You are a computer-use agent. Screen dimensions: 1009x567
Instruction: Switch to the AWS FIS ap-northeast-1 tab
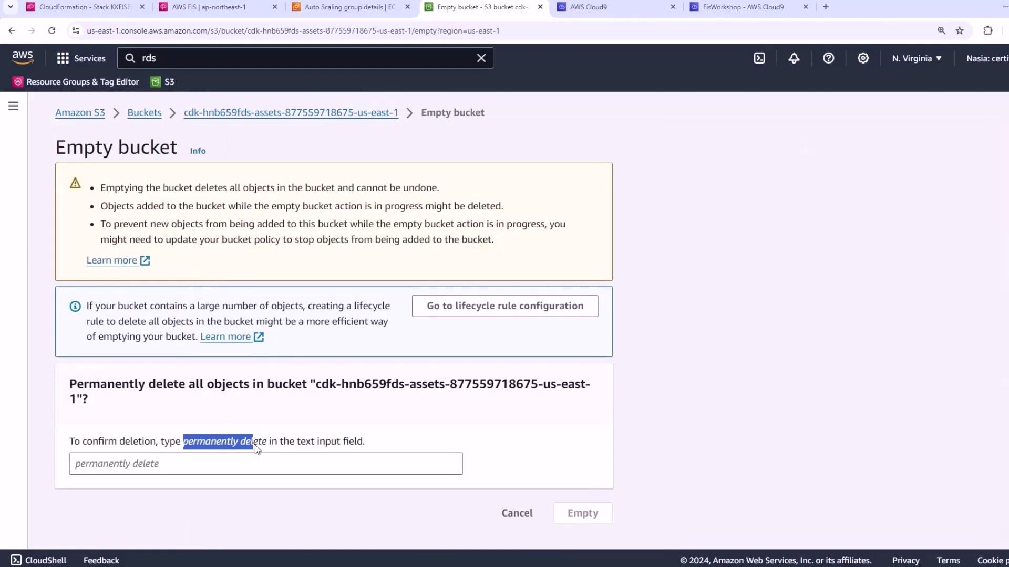(209, 7)
